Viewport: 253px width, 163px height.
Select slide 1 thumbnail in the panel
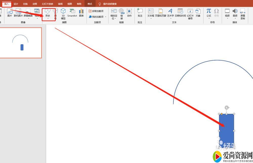[x=20, y=43]
